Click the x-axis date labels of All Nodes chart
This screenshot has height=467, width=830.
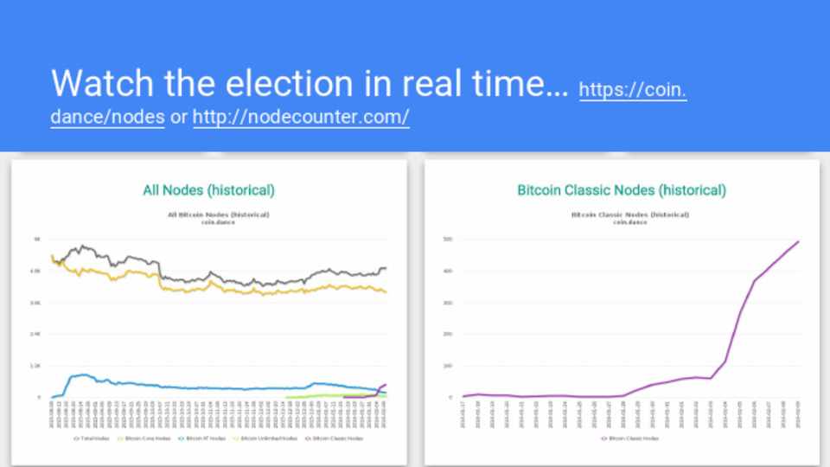(216, 414)
